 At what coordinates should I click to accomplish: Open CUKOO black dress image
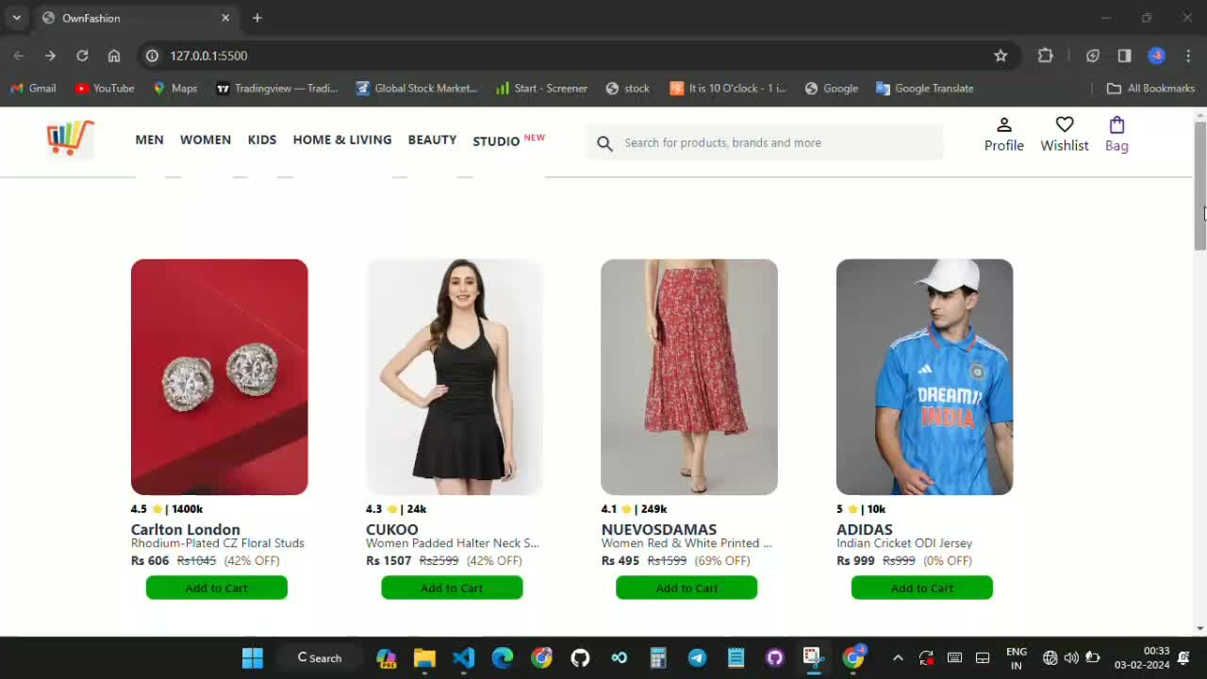[455, 377]
